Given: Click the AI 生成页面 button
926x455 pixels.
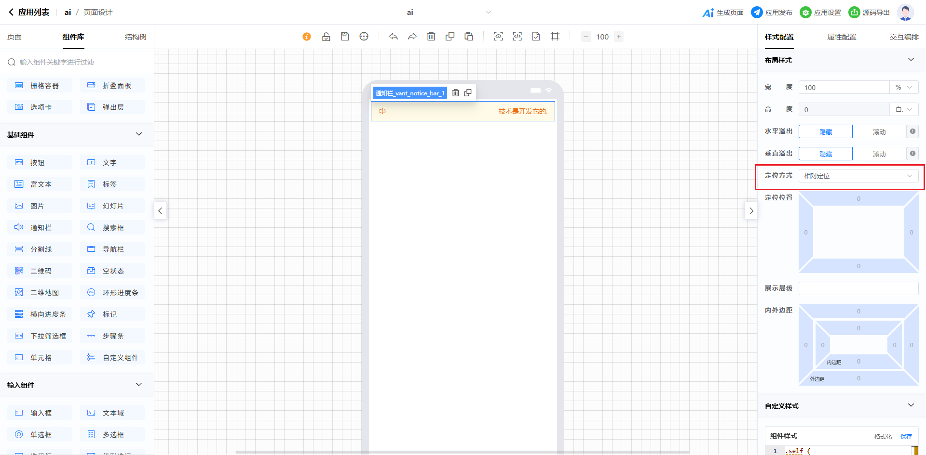Looking at the screenshot, I should [x=723, y=13].
